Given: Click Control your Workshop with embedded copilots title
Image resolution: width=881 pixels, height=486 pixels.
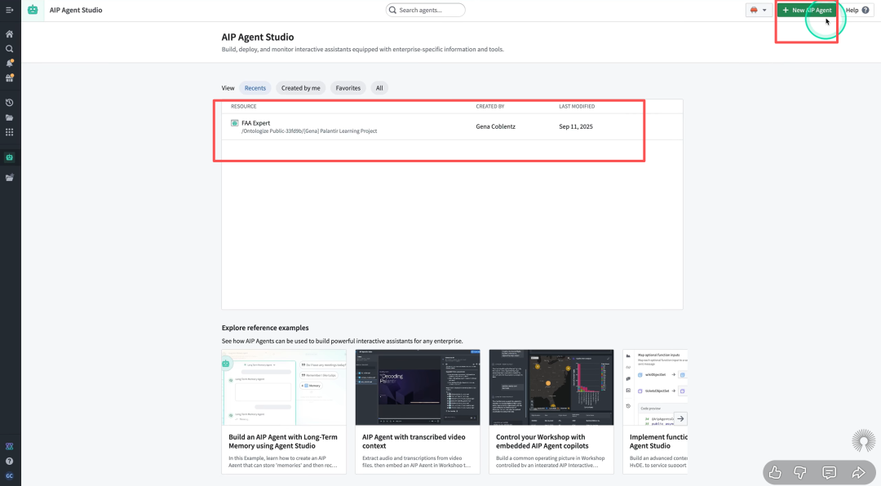Looking at the screenshot, I should [x=542, y=441].
